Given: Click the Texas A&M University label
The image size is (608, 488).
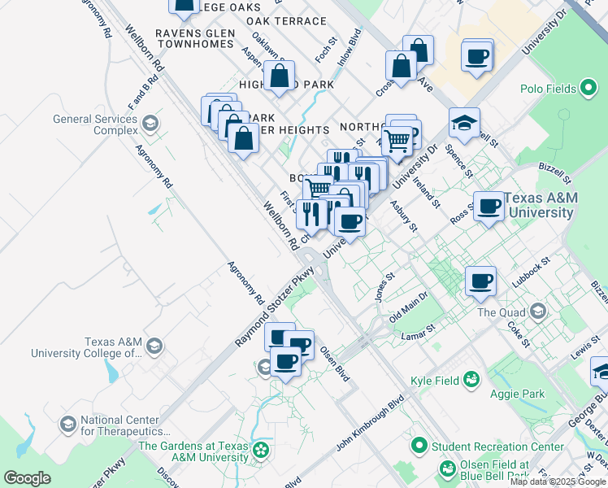Looking at the screenshot, I should [x=541, y=205].
